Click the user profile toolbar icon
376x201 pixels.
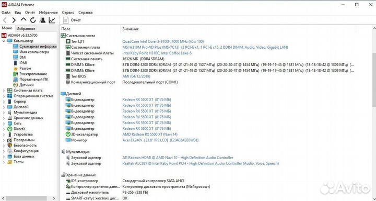coord(42,20)
